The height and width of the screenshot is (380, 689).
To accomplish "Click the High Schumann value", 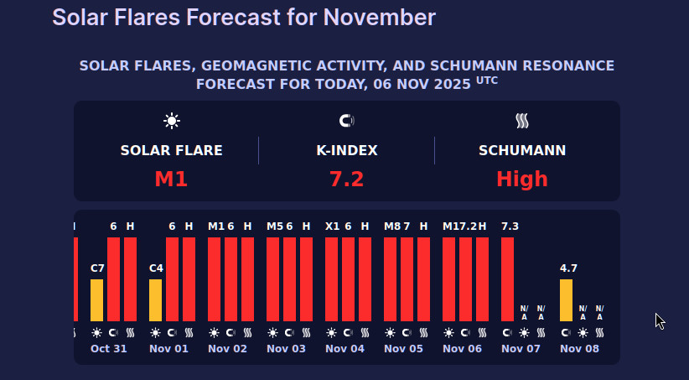I will tap(522, 179).
